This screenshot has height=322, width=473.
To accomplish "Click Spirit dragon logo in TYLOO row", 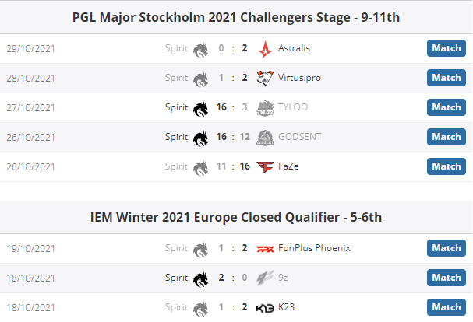I will click(201, 109).
